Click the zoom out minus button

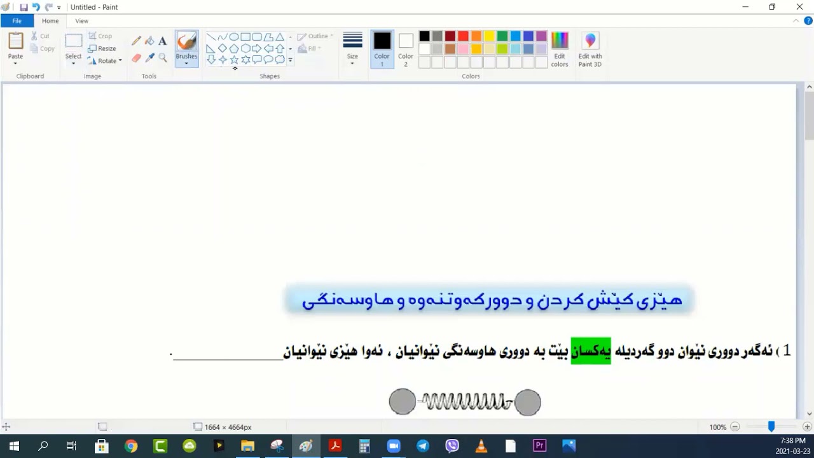point(735,427)
